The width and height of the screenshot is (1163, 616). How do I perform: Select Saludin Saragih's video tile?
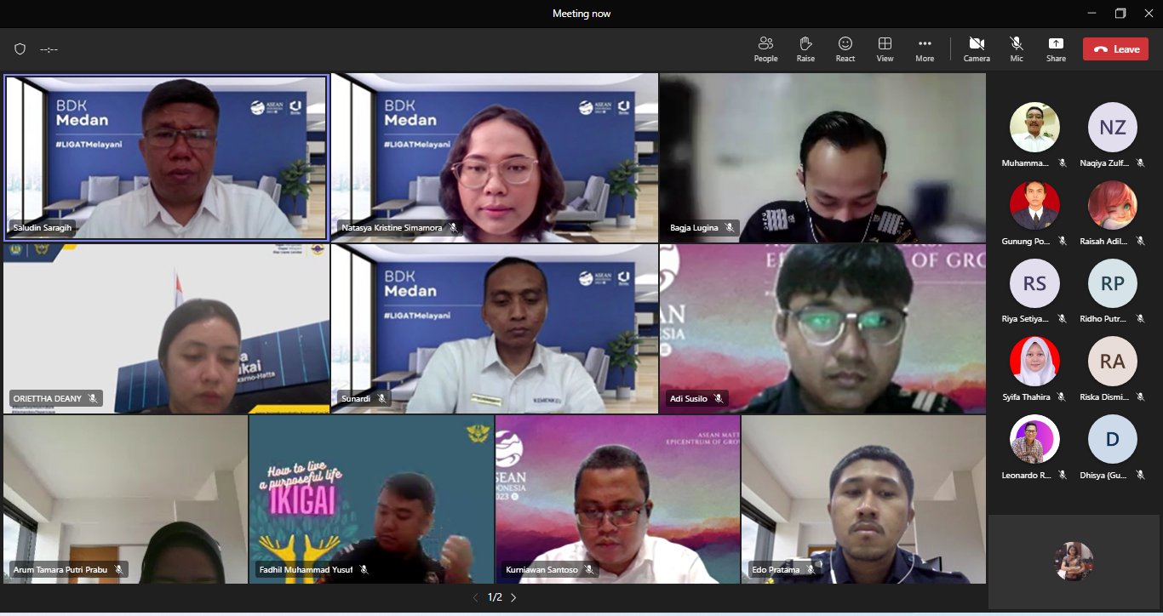click(x=166, y=157)
